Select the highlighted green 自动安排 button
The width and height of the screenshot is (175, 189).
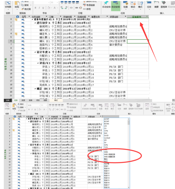[116, 6]
